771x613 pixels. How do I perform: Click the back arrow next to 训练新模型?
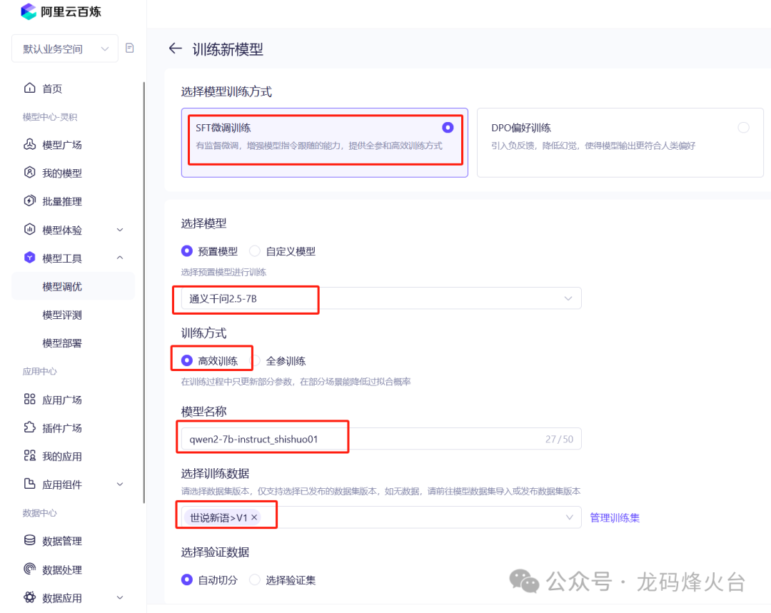point(176,49)
